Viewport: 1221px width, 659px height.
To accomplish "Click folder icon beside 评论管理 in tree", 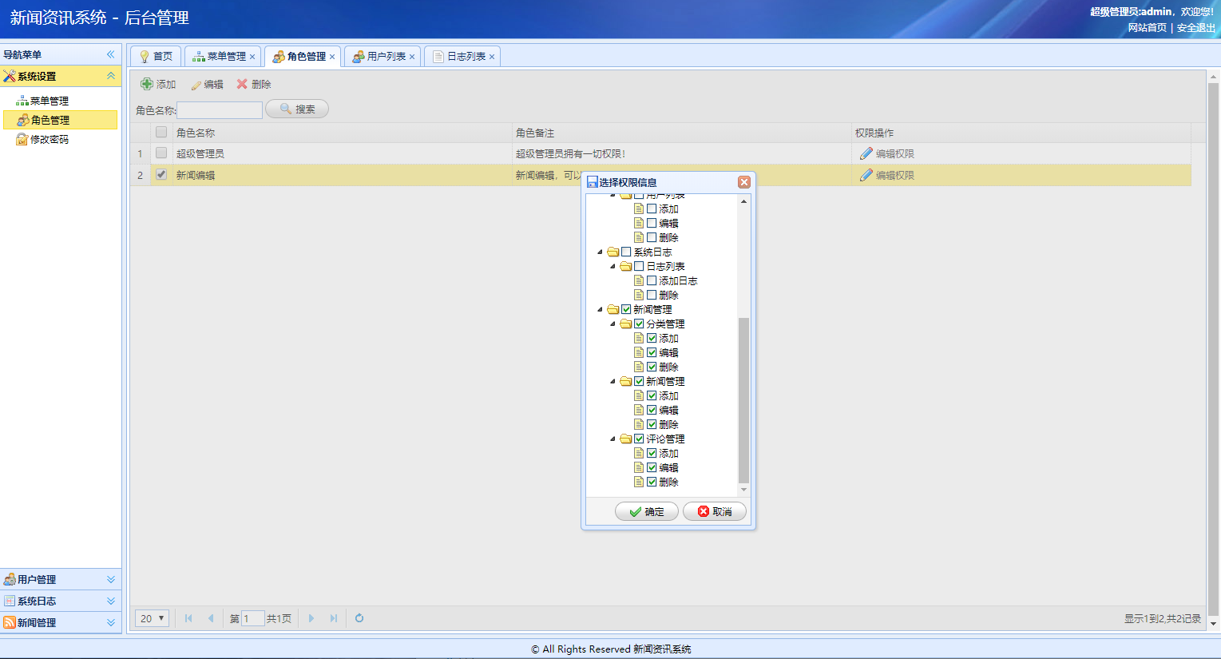I will tap(626, 439).
